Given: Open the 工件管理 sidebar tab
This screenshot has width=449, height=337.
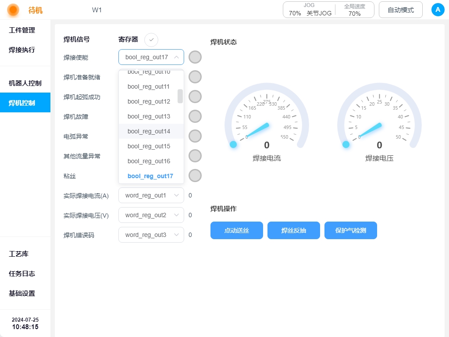Looking at the screenshot, I should [x=22, y=30].
